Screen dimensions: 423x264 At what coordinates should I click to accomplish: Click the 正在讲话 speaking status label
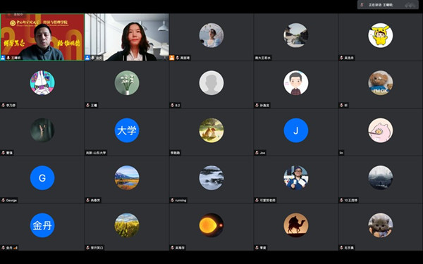click(381, 5)
